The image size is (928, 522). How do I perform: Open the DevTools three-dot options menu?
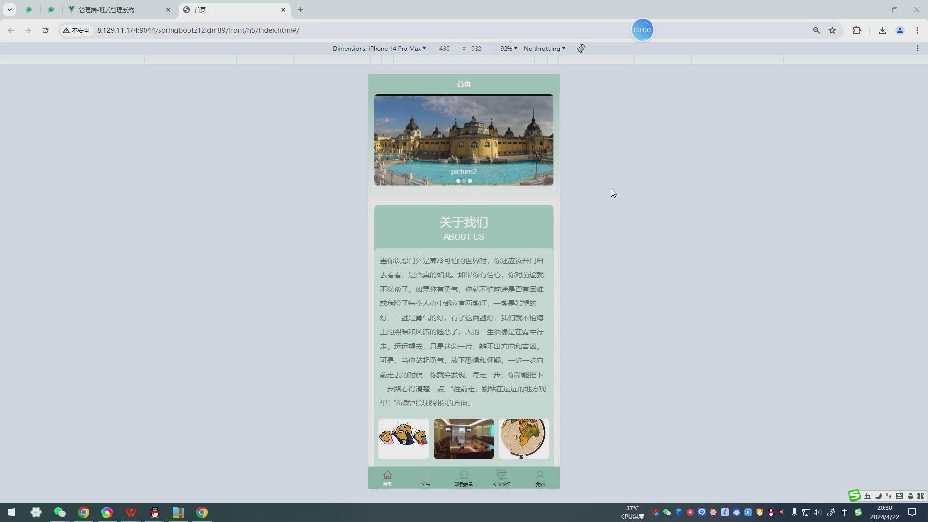918,48
